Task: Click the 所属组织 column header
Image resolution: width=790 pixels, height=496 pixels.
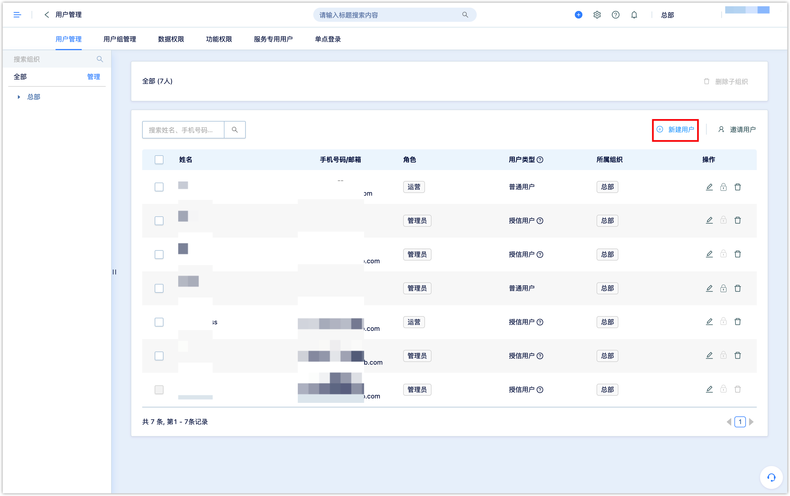Action: (x=609, y=160)
